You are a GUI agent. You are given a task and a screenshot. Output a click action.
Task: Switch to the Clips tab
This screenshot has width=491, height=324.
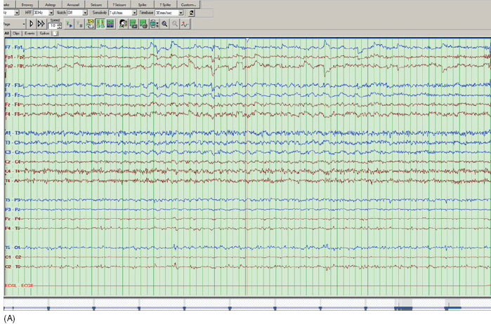coord(16,33)
